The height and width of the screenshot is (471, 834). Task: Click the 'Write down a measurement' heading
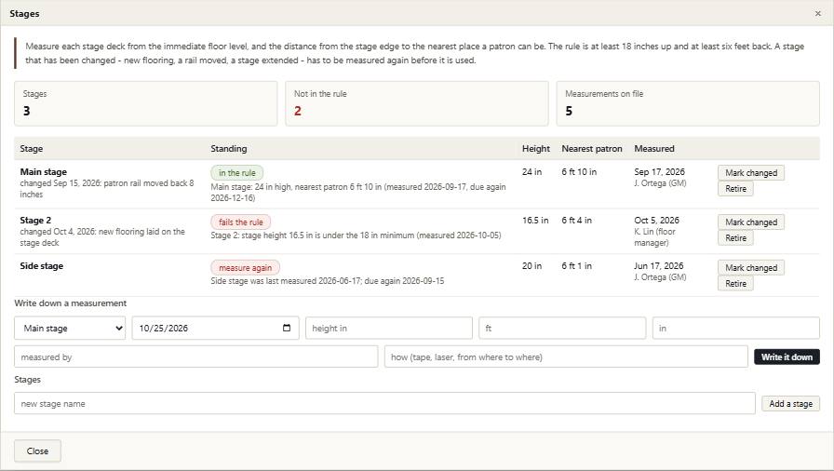[70, 303]
